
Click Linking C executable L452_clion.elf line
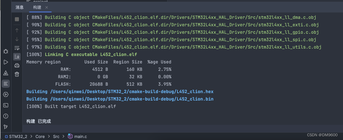click(x=81, y=54)
